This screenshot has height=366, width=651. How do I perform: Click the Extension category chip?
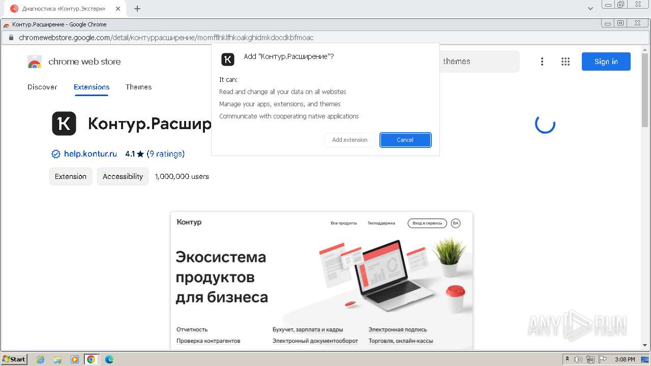pyautogui.click(x=71, y=176)
